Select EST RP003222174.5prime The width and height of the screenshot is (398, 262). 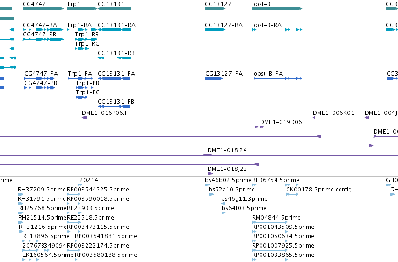(x=73, y=250)
